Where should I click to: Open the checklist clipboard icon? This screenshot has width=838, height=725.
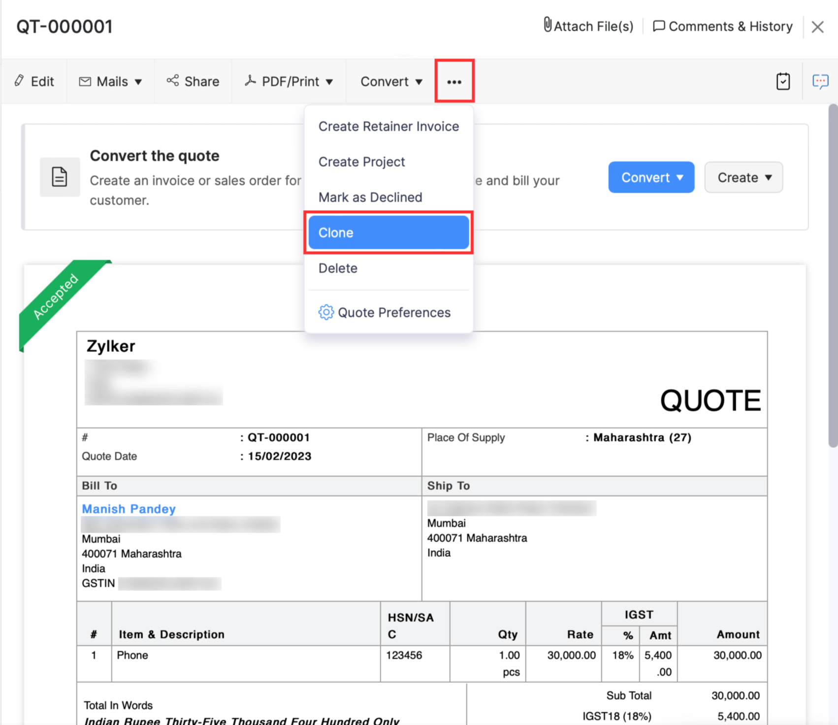tap(783, 81)
